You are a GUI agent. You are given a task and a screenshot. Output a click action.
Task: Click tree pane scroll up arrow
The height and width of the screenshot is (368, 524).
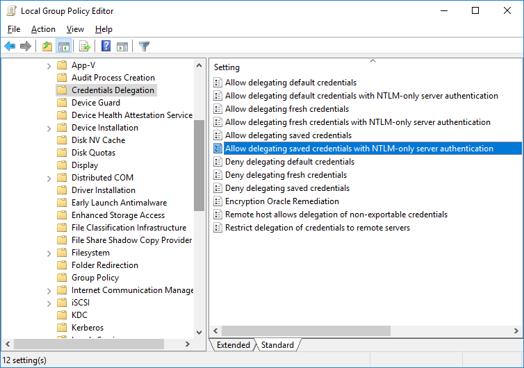pyautogui.click(x=199, y=65)
